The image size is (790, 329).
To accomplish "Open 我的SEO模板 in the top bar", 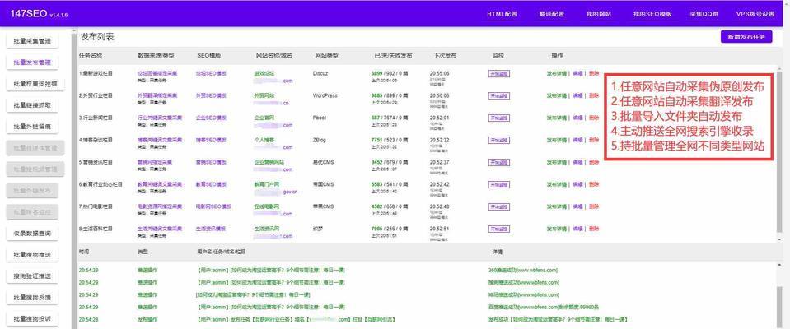I will click(652, 14).
